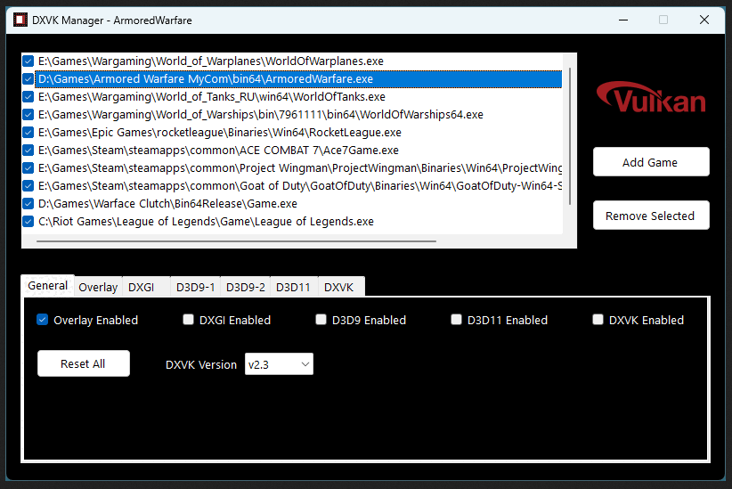Toggle the Ace7Game.exe checkbox
Screen dimensions: 732x489
click(x=28, y=150)
